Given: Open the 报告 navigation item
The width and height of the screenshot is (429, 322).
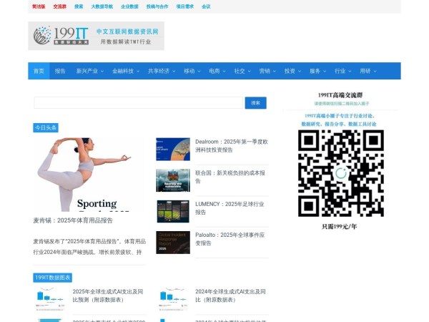Looking at the screenshot, I should (60, 72).
